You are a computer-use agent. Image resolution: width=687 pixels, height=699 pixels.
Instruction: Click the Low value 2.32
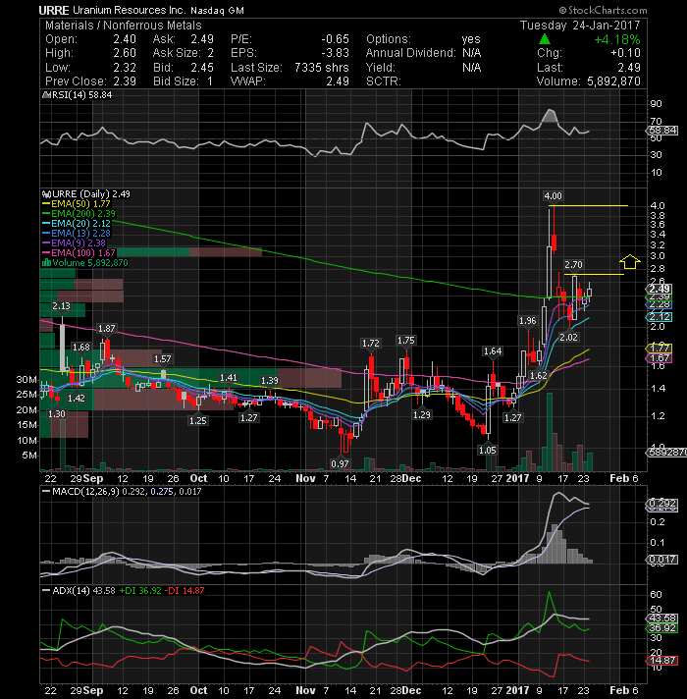pyautogui.click(x=125, y=68)
